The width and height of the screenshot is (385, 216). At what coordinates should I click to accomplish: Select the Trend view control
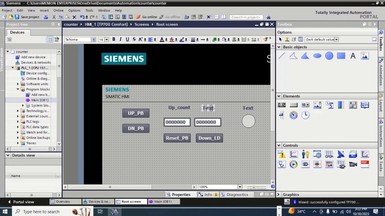pyautogui.click(x=293, y=154)
